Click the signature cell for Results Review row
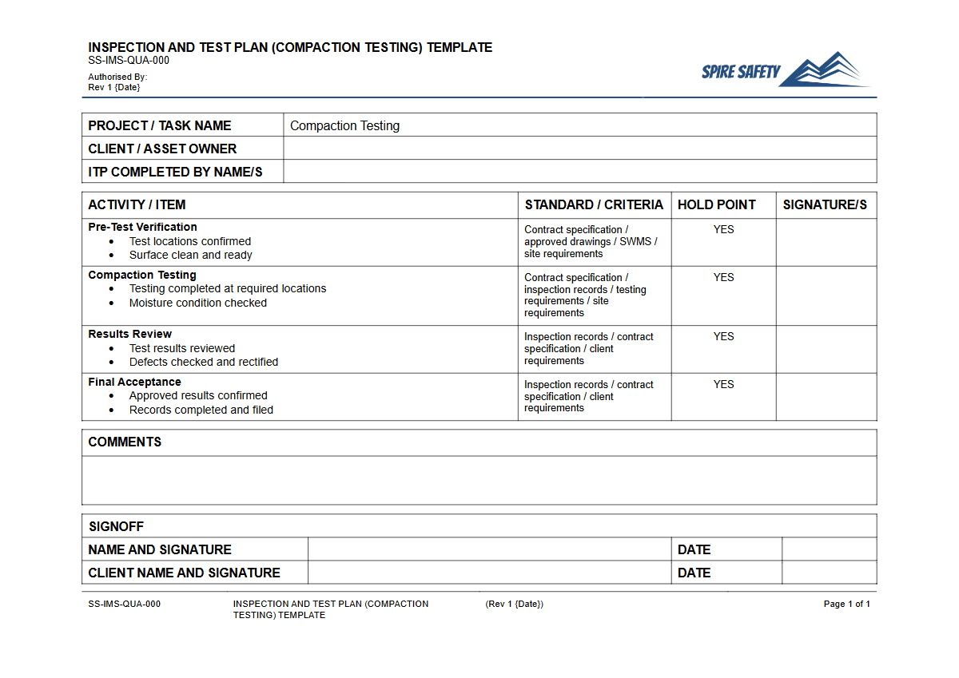Screen dimensions: 959x678 (x=826, y=349)
